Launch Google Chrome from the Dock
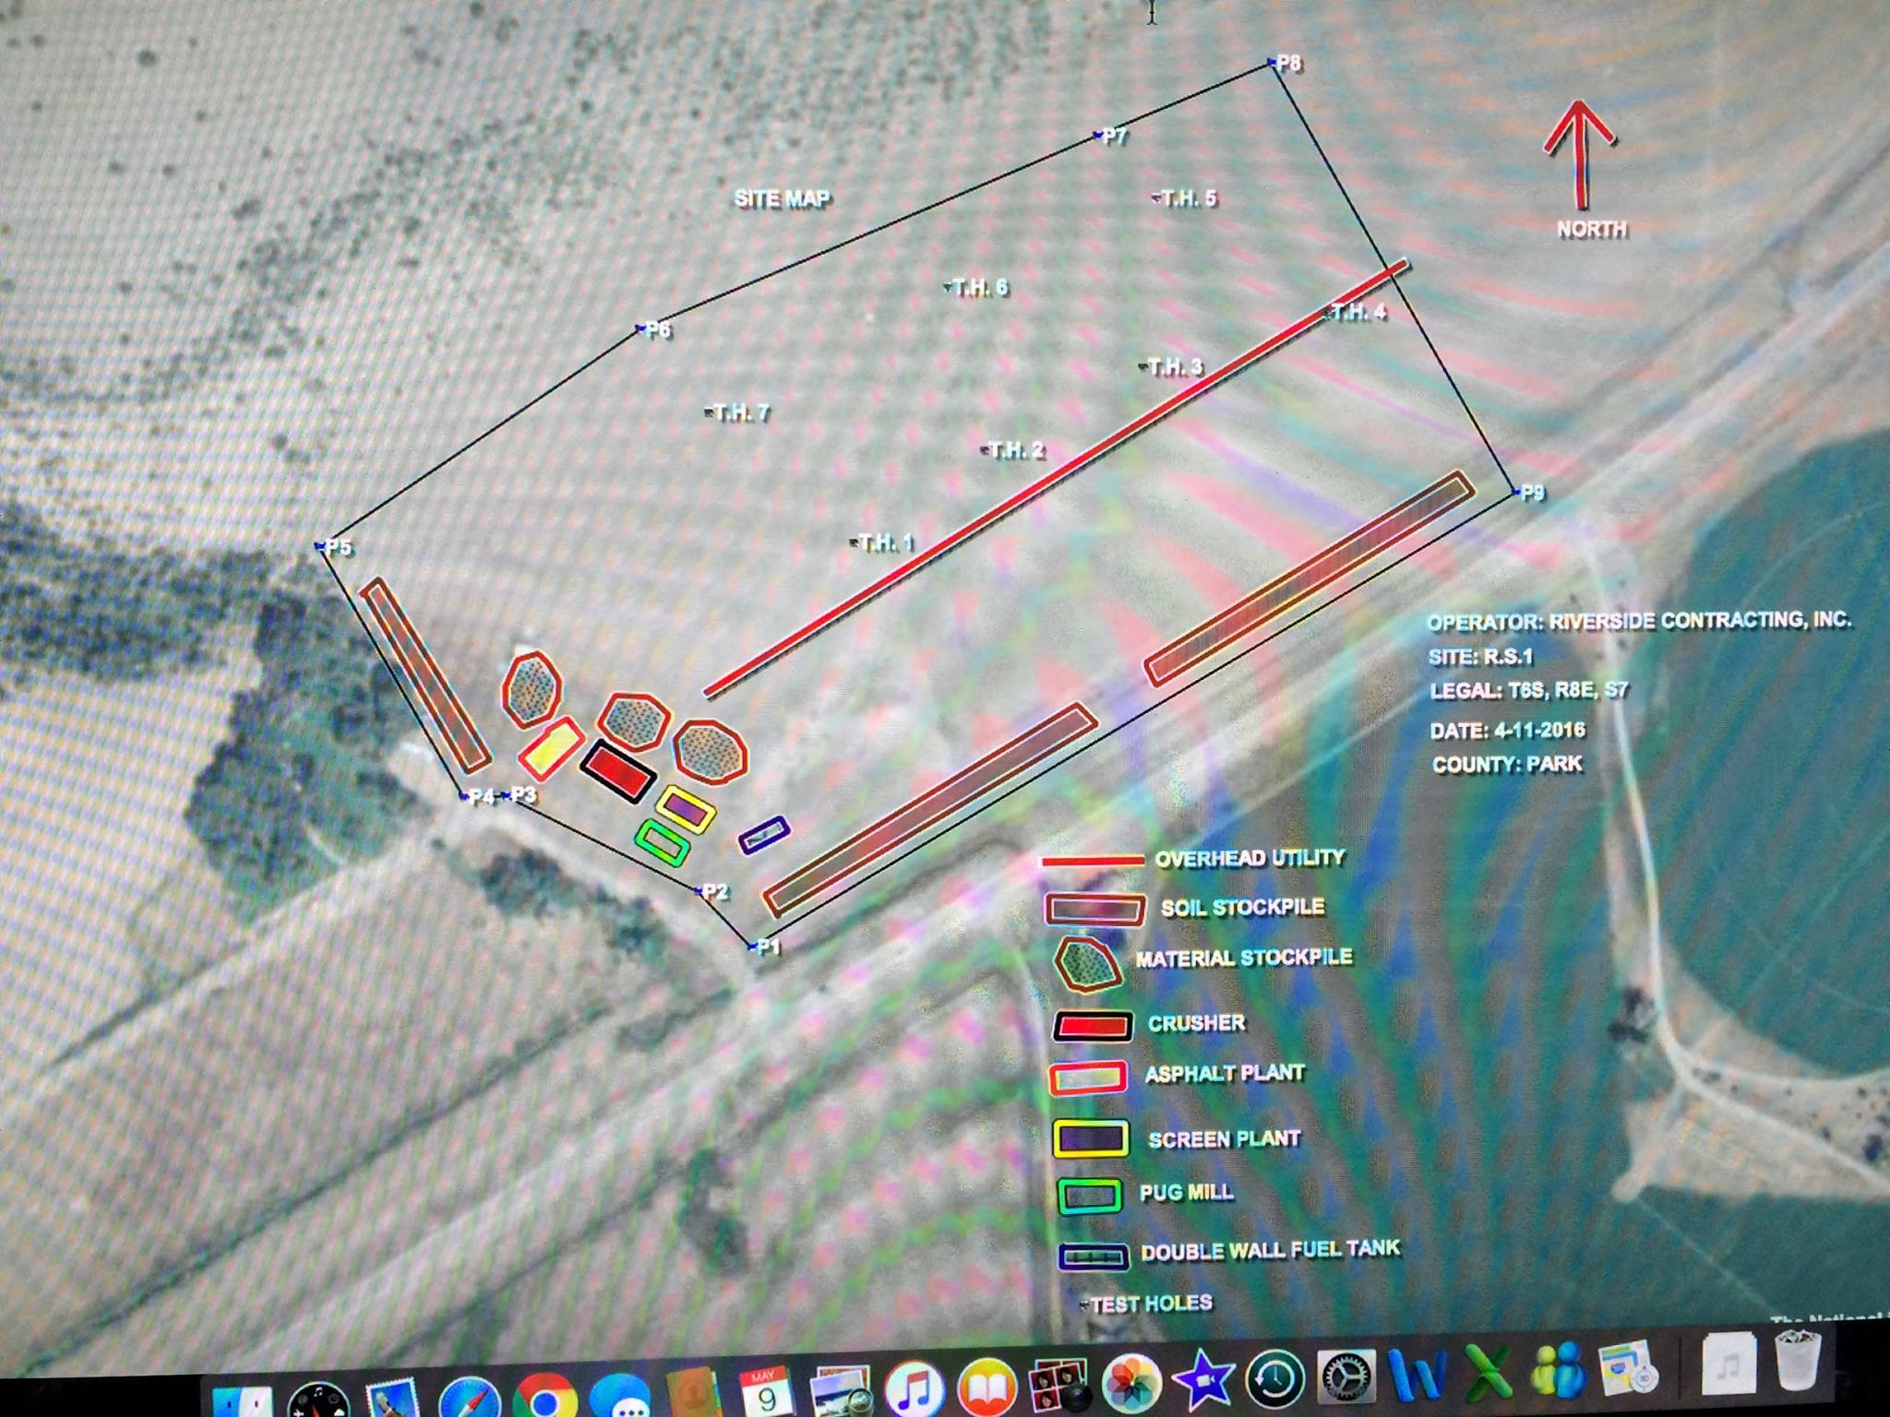 [544, 1397]
